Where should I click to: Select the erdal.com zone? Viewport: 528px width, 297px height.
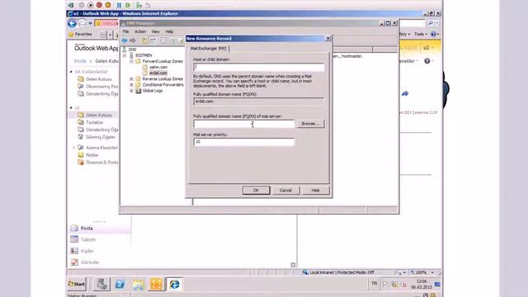(x=158, y=73)
